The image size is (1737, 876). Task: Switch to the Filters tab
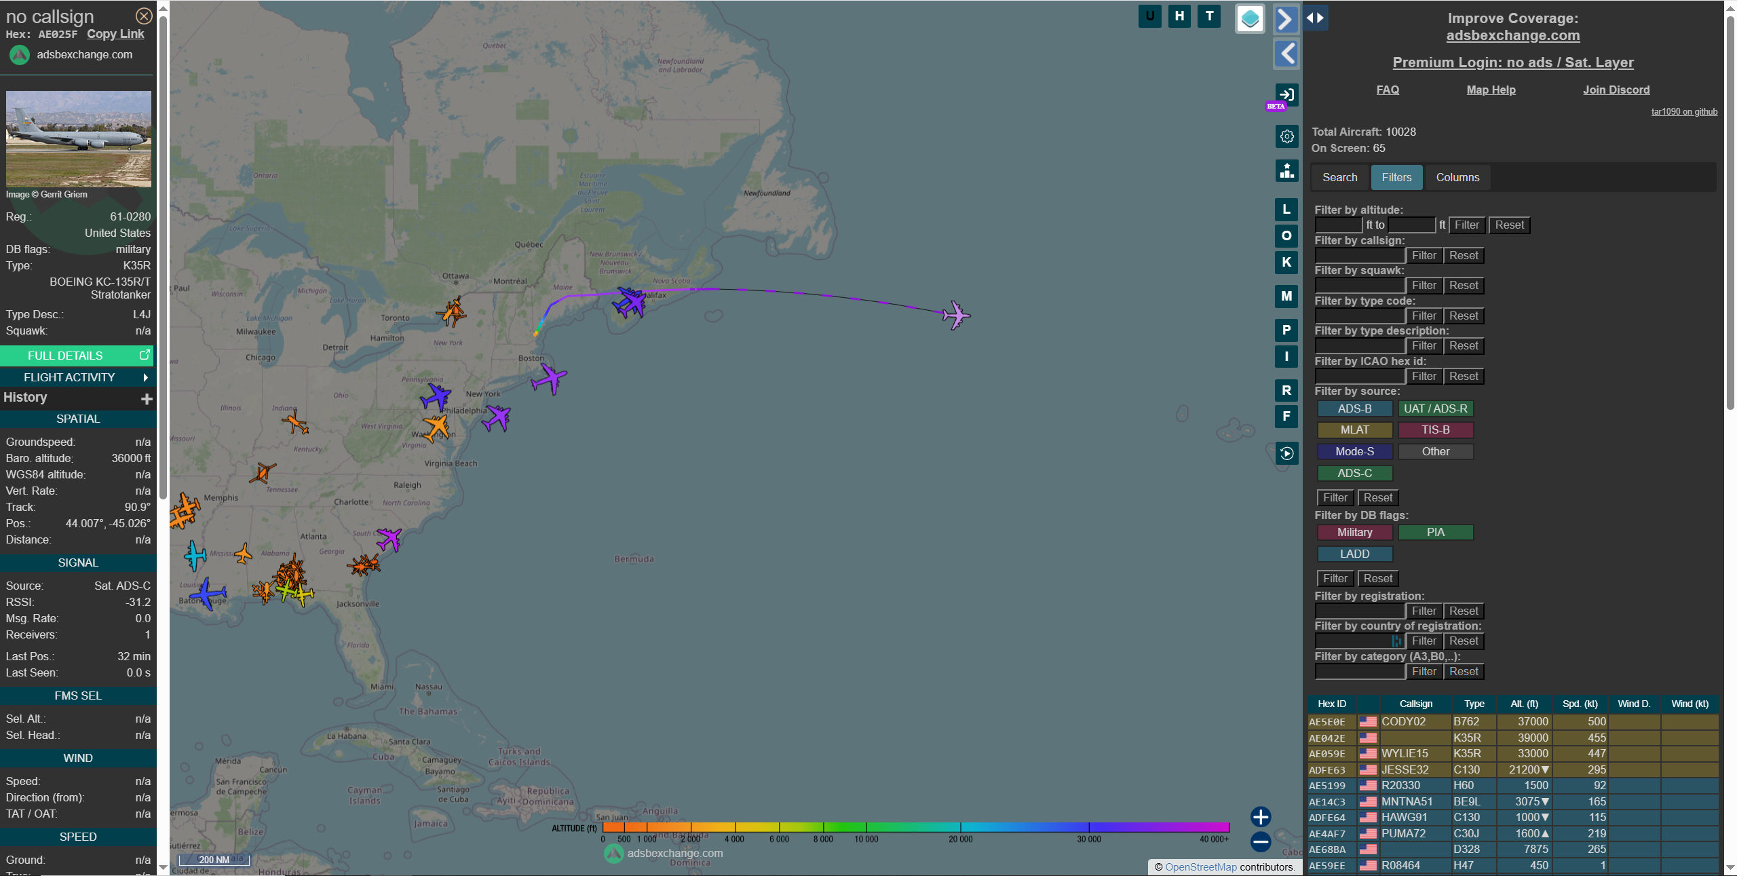1396,178
